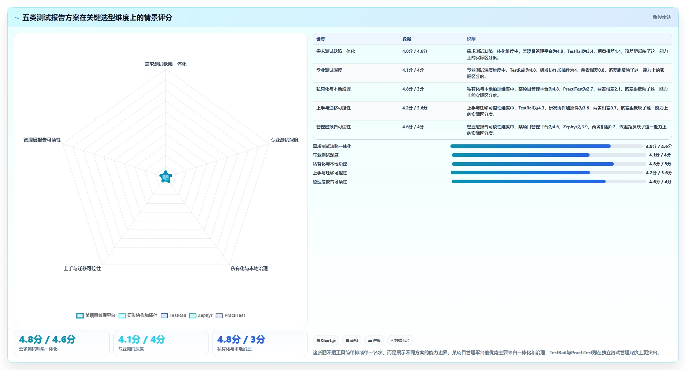Click the 进度 tag chip

point(374,340)
